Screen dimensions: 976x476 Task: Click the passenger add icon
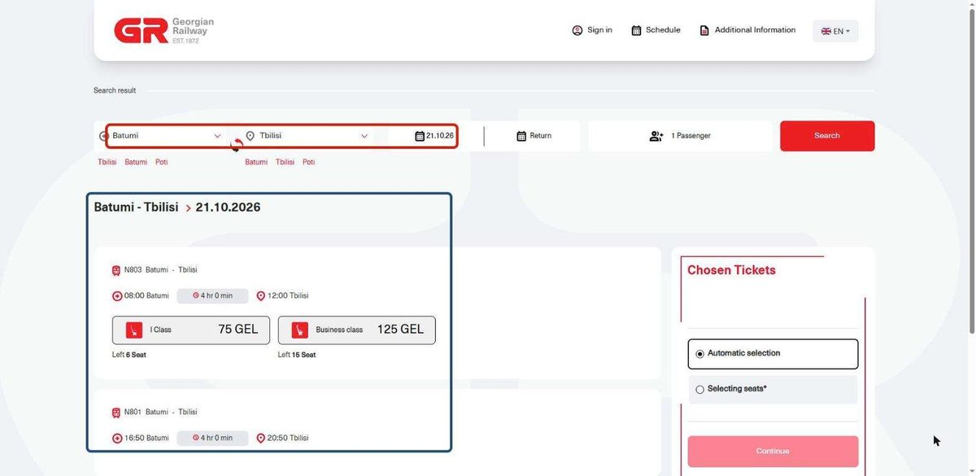(x=656, y=136)
